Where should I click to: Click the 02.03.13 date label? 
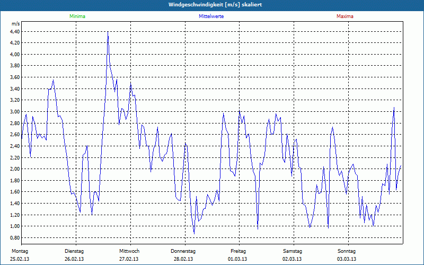(x=292, y=259)
